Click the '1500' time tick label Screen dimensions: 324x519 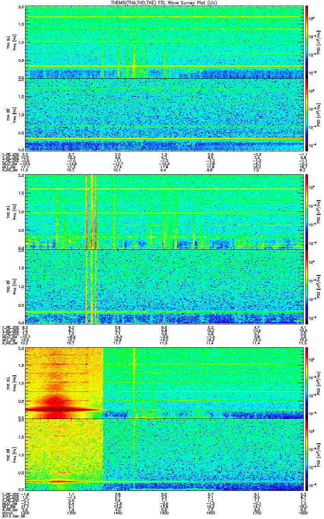pyautogui.click(x=164, y=513)
